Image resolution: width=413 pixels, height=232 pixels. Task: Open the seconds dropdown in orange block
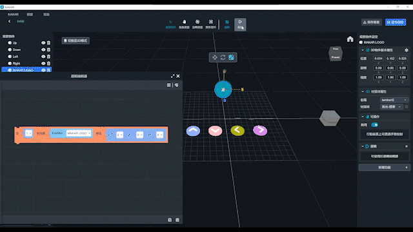28,133
